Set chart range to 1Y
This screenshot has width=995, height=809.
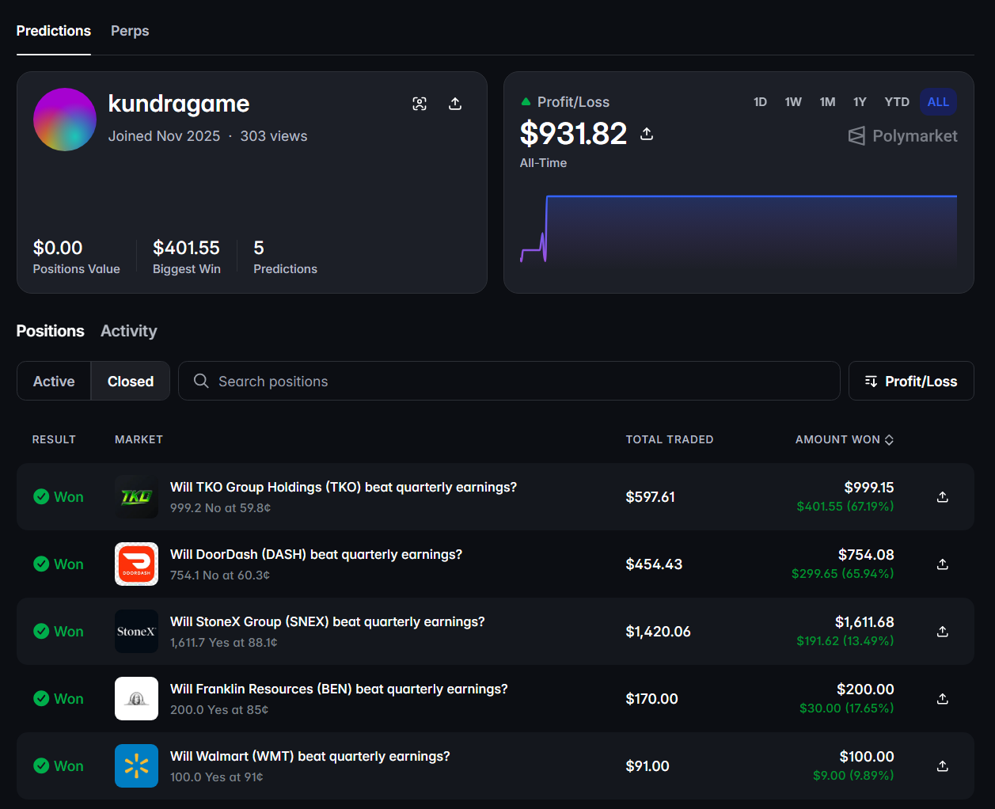point(860,102)
